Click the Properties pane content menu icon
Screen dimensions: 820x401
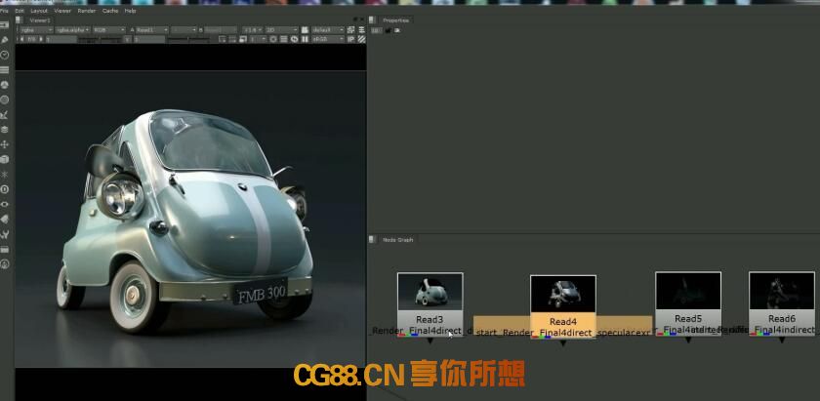coord(372,20)
